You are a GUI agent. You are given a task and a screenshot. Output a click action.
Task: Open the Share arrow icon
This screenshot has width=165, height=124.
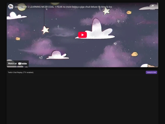(152, 6)
